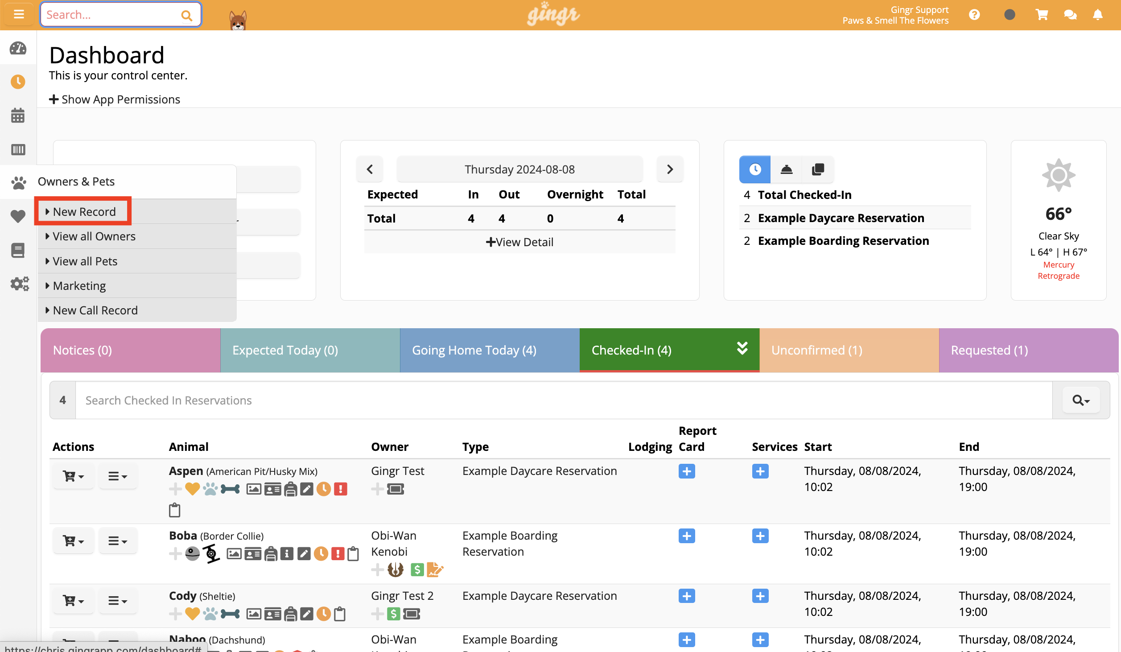Open Example Boarding Reservation checked-in row
Screen dimensions: 1121x652
[x=855, y=241]
